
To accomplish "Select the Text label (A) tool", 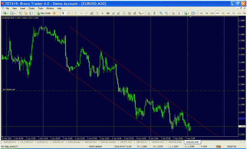I will (x=102, y=13).
